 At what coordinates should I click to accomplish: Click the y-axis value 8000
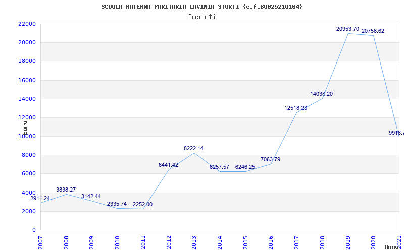(x=28, y=155)
